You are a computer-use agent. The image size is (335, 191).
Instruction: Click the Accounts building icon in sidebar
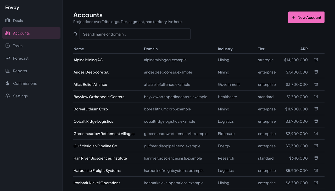tap(8, 33)
